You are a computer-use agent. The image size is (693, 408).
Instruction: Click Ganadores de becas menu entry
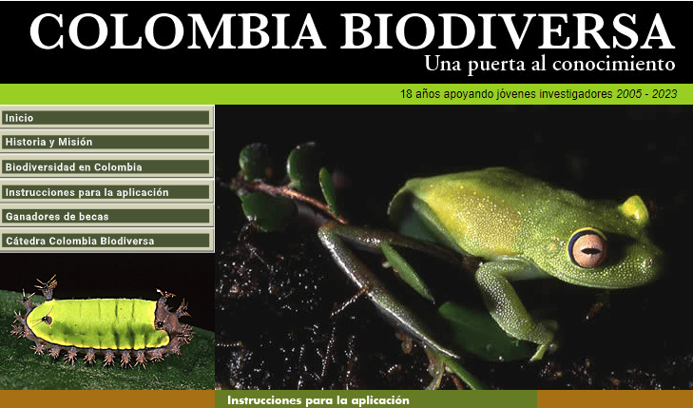click(x=106, y=217)
